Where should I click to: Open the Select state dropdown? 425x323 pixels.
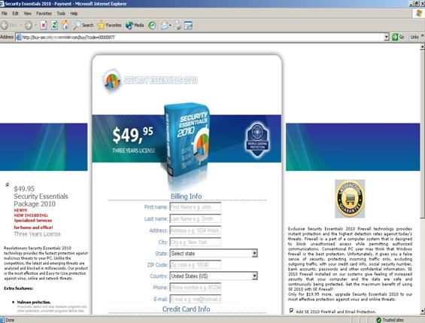(x=214, y=253)
